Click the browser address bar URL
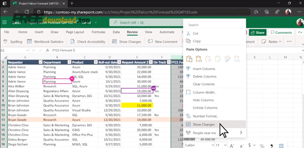304x148 pixels. [x=121, y=12]
